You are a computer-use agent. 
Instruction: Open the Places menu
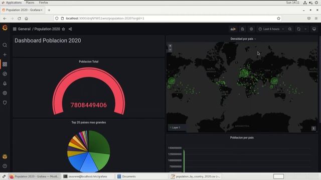pyautogui.click(x=30, y=2)
